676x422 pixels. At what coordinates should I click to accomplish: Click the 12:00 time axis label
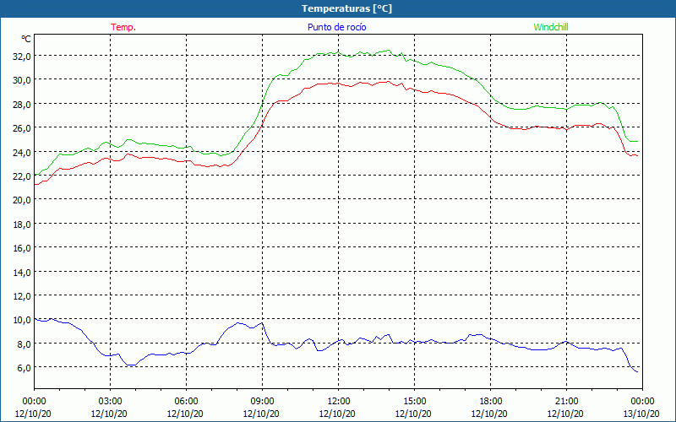point(339,402)
